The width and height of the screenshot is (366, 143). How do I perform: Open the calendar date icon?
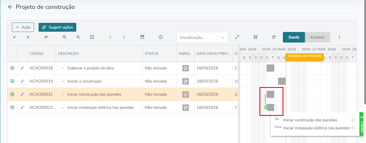pyautogui.click(x=142, y=37)
